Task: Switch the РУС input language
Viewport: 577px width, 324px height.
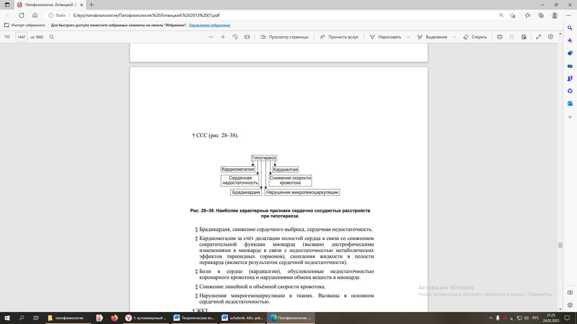Action: 536,318
